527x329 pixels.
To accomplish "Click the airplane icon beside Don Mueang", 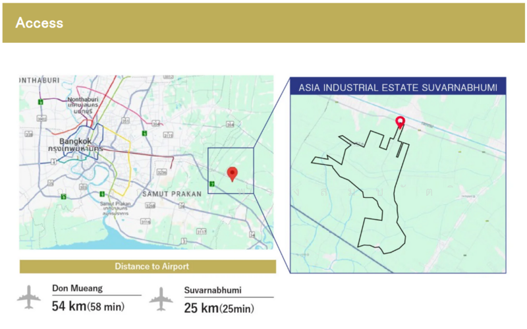I will tap(29, 299).
